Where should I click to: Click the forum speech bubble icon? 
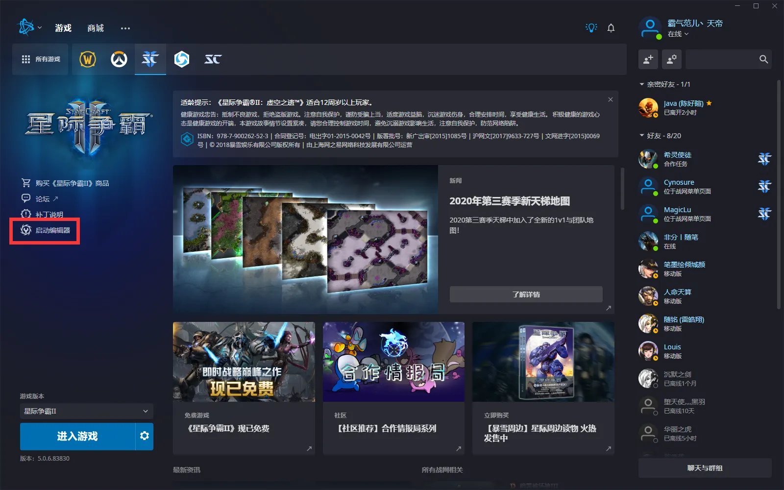tap(26, 198)
